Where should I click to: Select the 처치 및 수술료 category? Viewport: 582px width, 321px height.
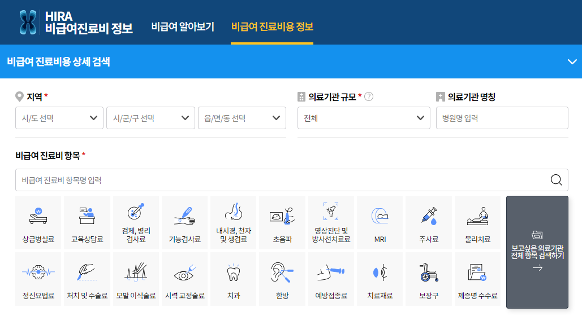pos(87,279)
